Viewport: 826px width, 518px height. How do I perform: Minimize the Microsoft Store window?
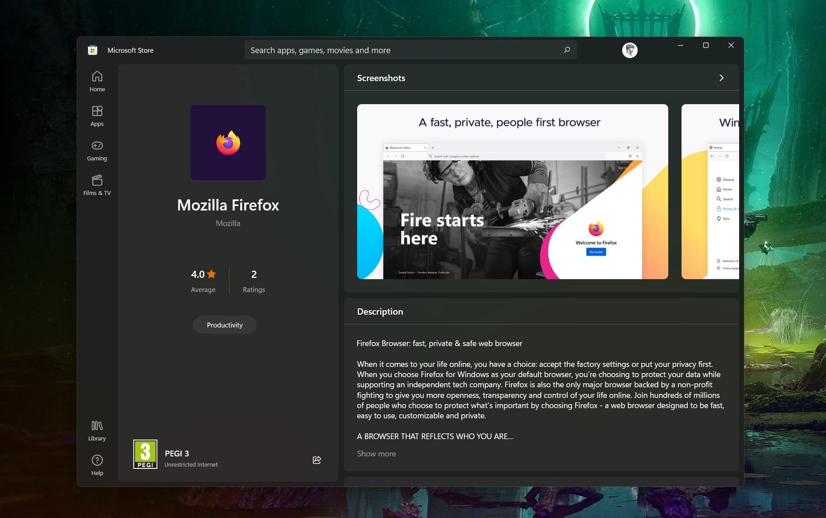[x=681, y=45]
